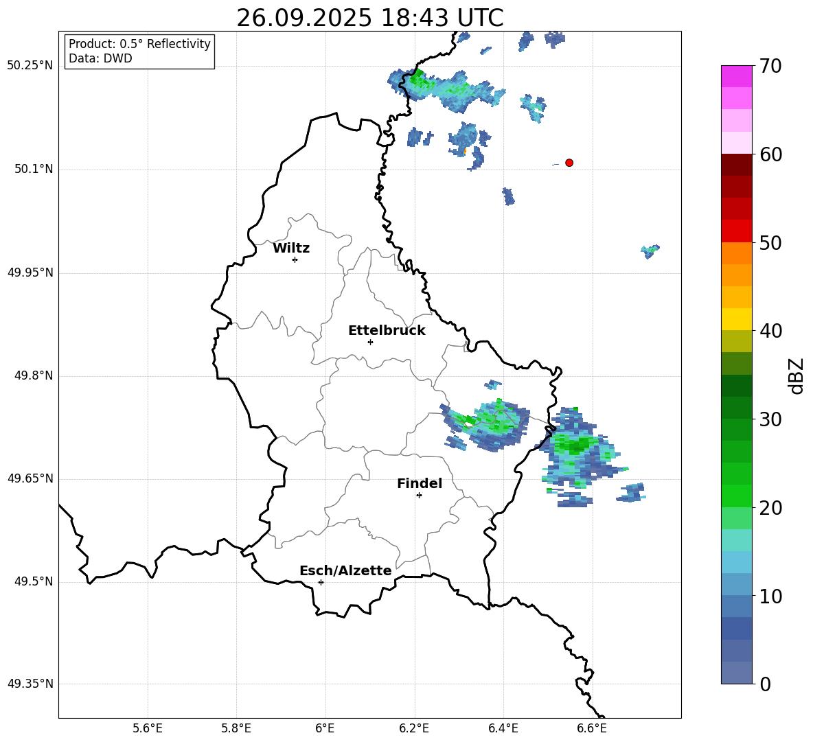Image resolution: width=813 pixels, height=742 pixels.
Task: Click the 6.4°E longitude label
Action: [503, 728]
